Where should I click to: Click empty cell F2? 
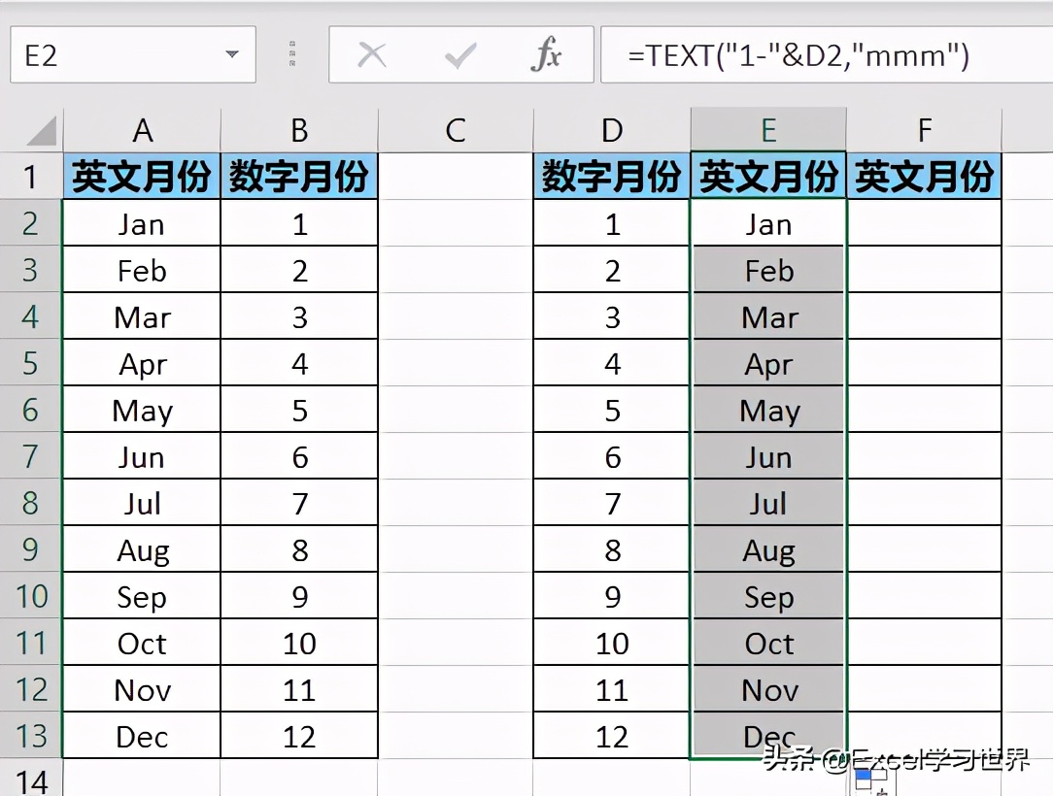924,223
